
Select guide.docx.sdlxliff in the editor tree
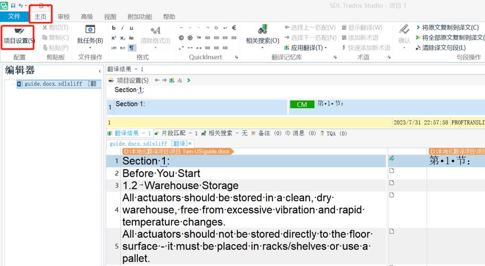click(59, 84)
